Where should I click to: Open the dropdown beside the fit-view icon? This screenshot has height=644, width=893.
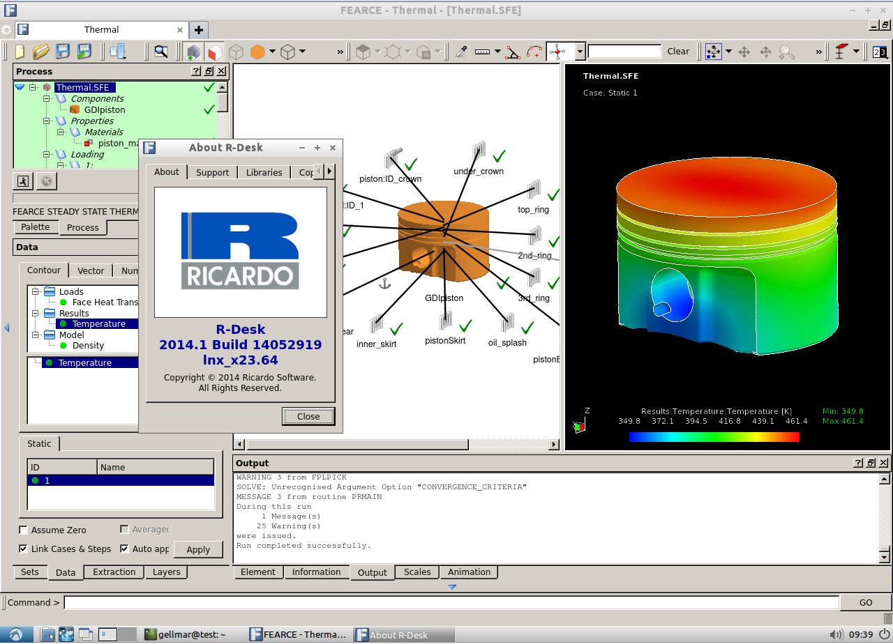[728, 52]
